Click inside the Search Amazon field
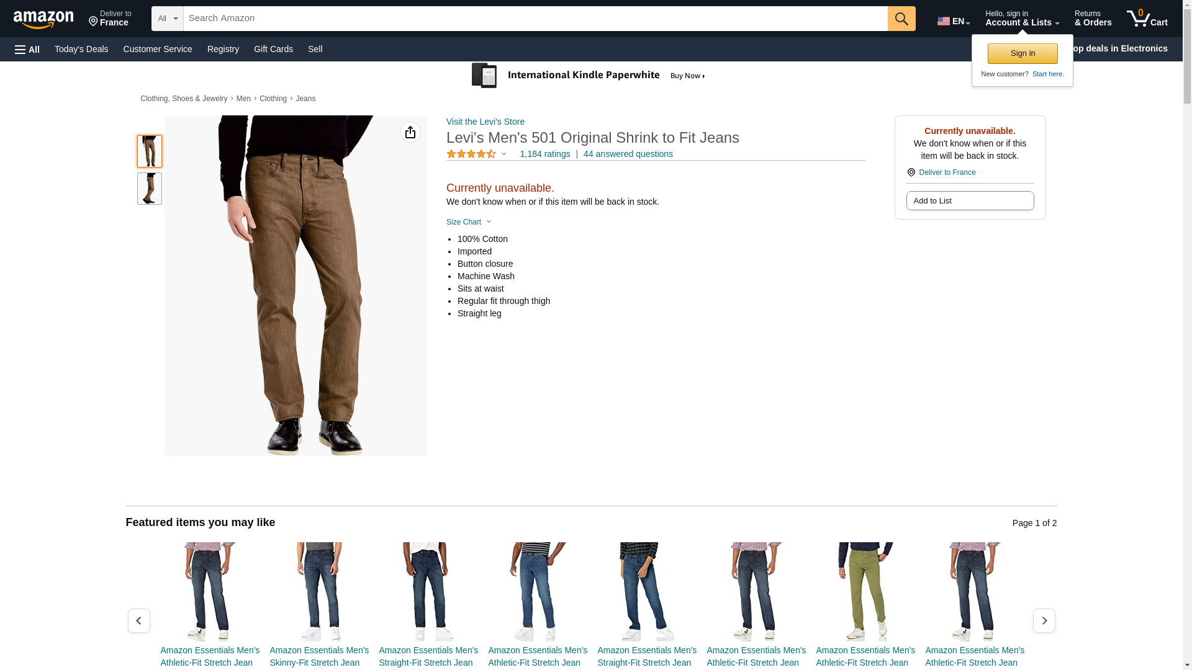 (x=534, y=19)
